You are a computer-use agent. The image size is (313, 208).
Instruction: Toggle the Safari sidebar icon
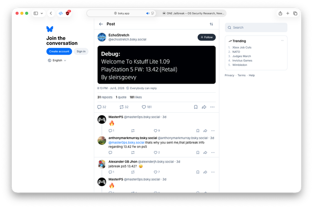tap(36, 13)
